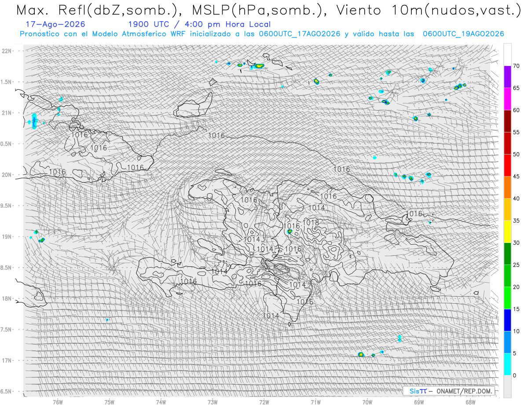Click the '75W' longitude label
The width and height of the screenshot is (528, 408).
coord(110,402)
